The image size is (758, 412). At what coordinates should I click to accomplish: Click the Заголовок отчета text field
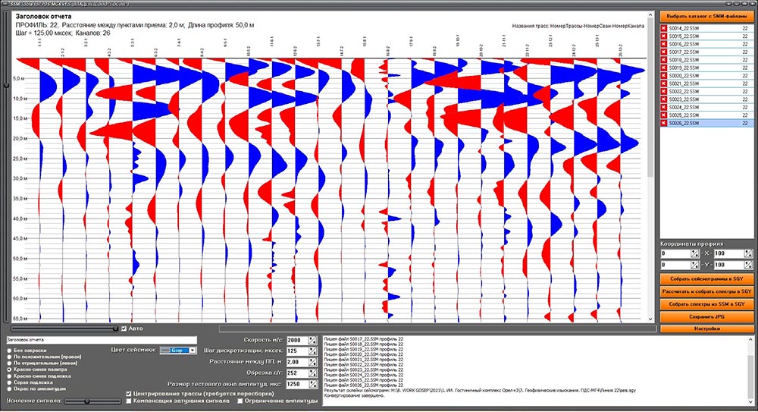click(x=102, y=340)
